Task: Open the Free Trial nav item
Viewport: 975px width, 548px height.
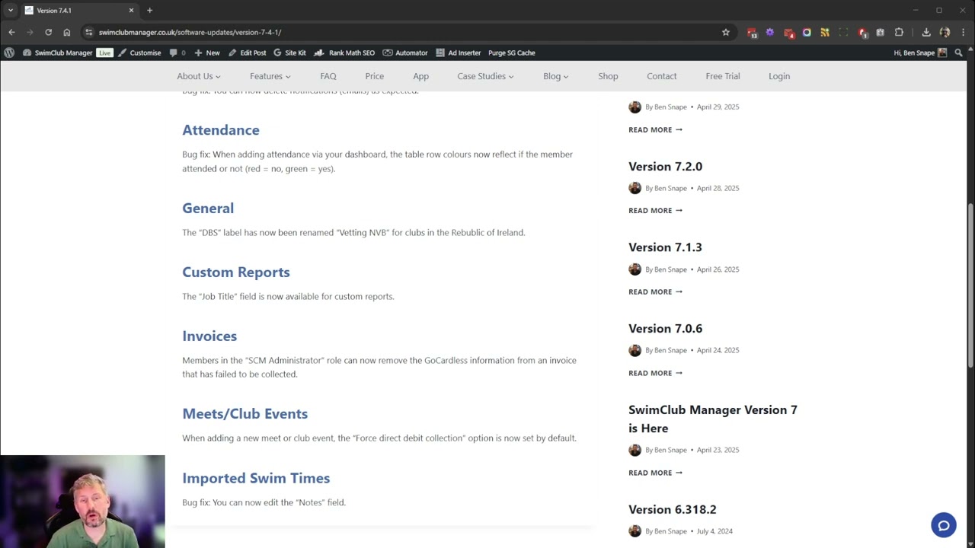Action: click(x=723, y=76)
